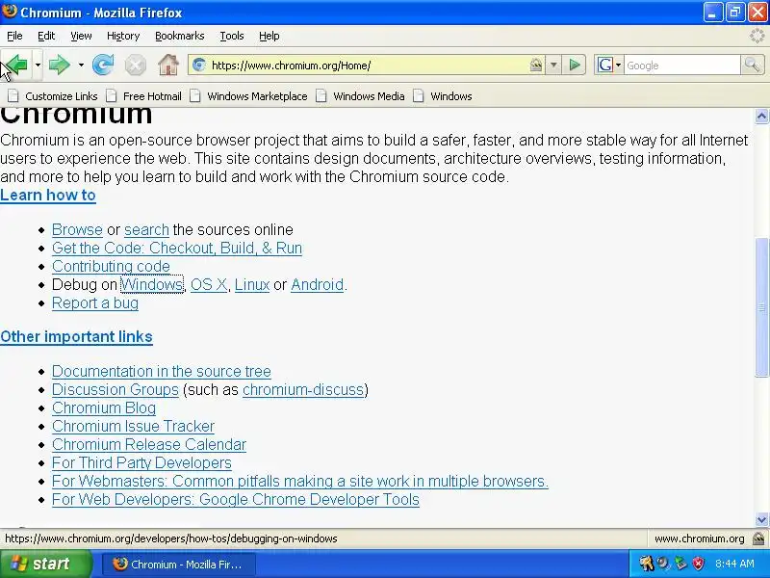Click the green Back arrow button
This screenshot has width=770, height=578.
point(17,65)
